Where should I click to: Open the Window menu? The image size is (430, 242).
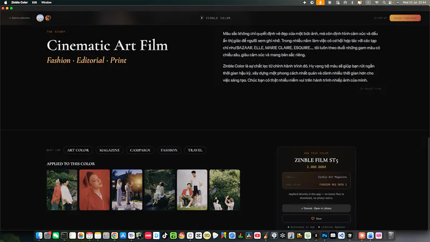[x=46, y=3]
